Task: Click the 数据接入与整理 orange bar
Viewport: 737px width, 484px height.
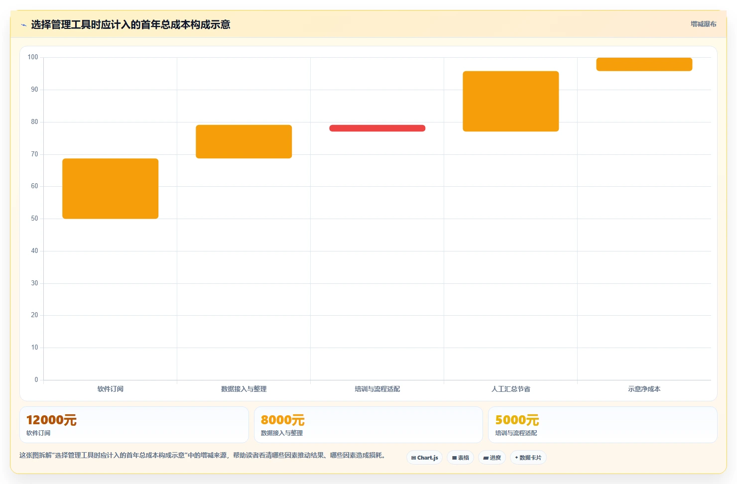Action: (x=244, y=141)
